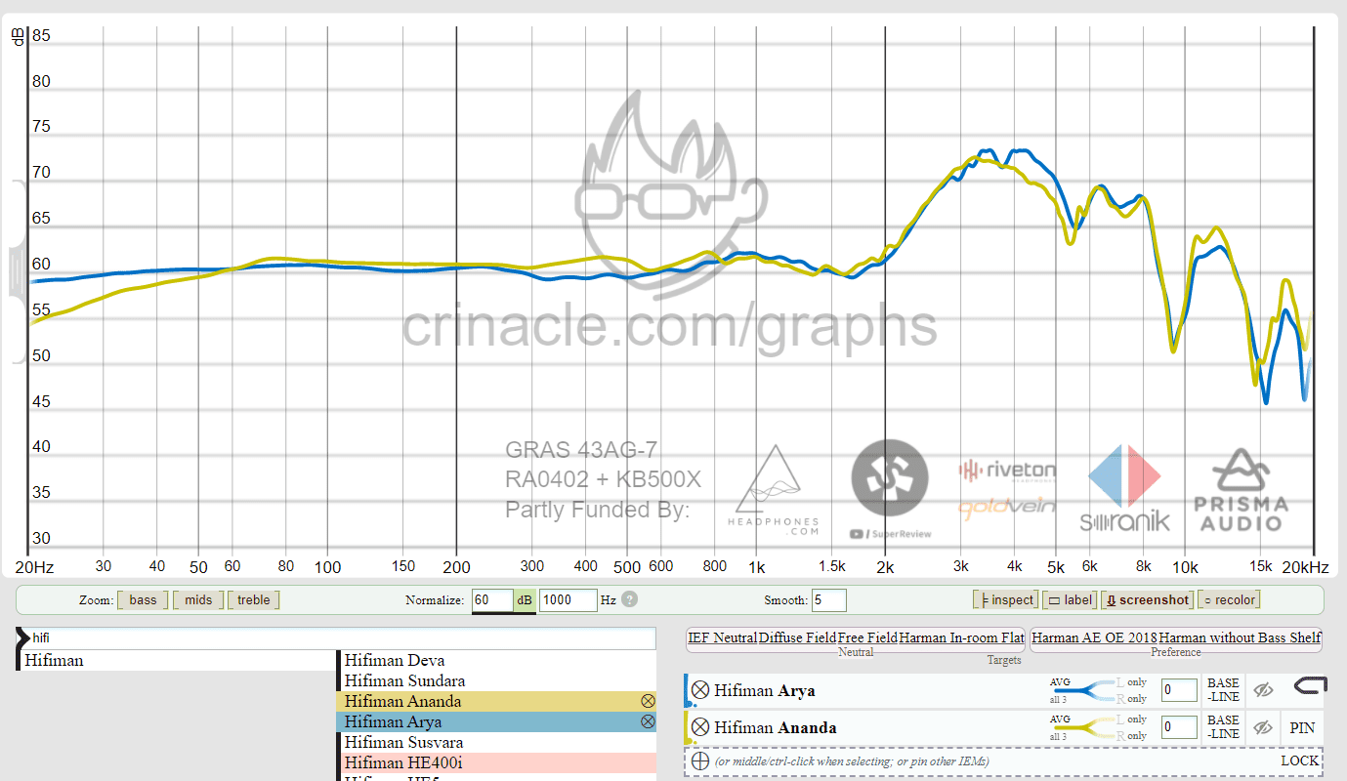The width and height of the screenshot is (1347, 781).
Task: Select Harman without Bass Shelf target
Action: coord(1241,637)
